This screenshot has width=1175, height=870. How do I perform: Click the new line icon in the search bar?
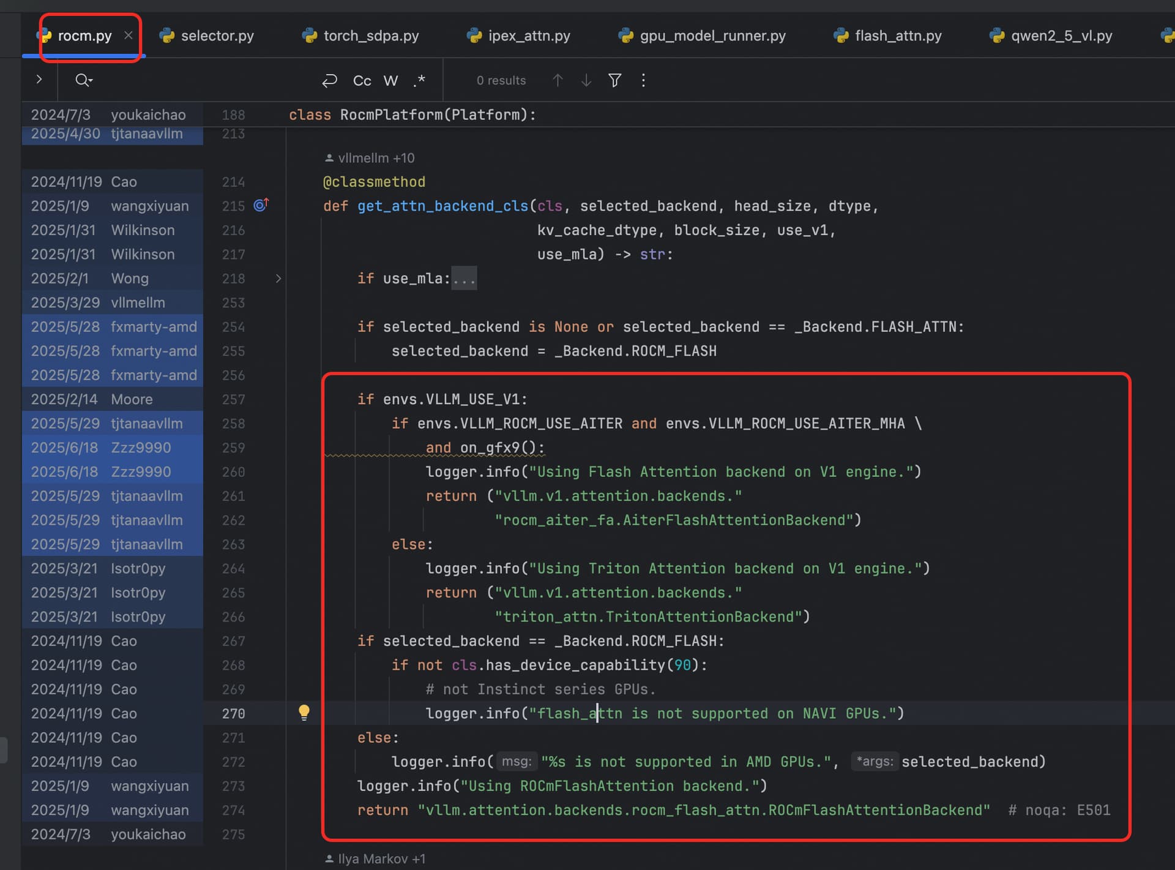[x=330, y=80]
